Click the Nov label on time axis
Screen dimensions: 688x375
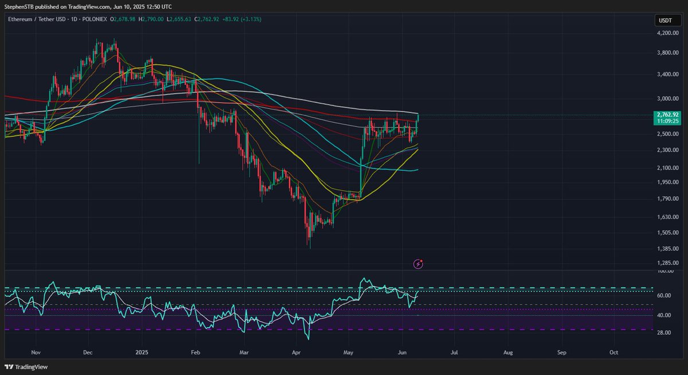[x=36, y=353]
